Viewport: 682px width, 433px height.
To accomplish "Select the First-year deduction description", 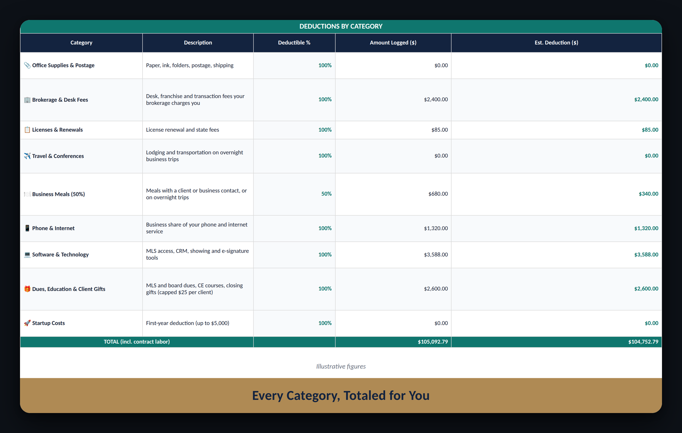I will click(x=188, y=323).
